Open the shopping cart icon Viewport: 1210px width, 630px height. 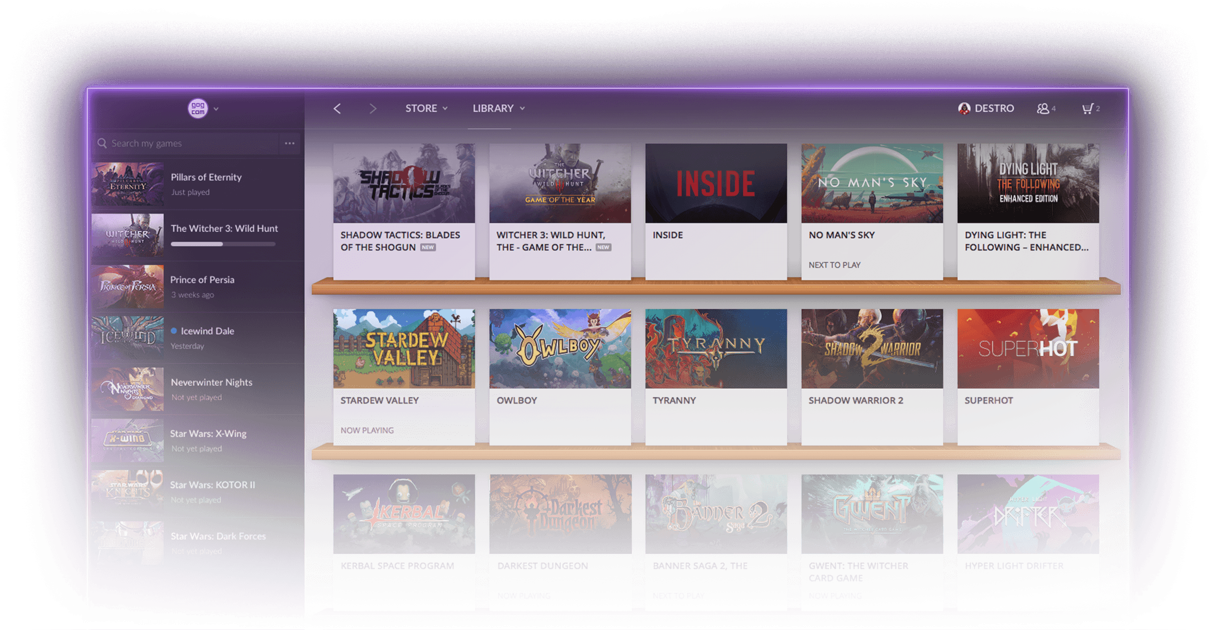[1087, 108]
